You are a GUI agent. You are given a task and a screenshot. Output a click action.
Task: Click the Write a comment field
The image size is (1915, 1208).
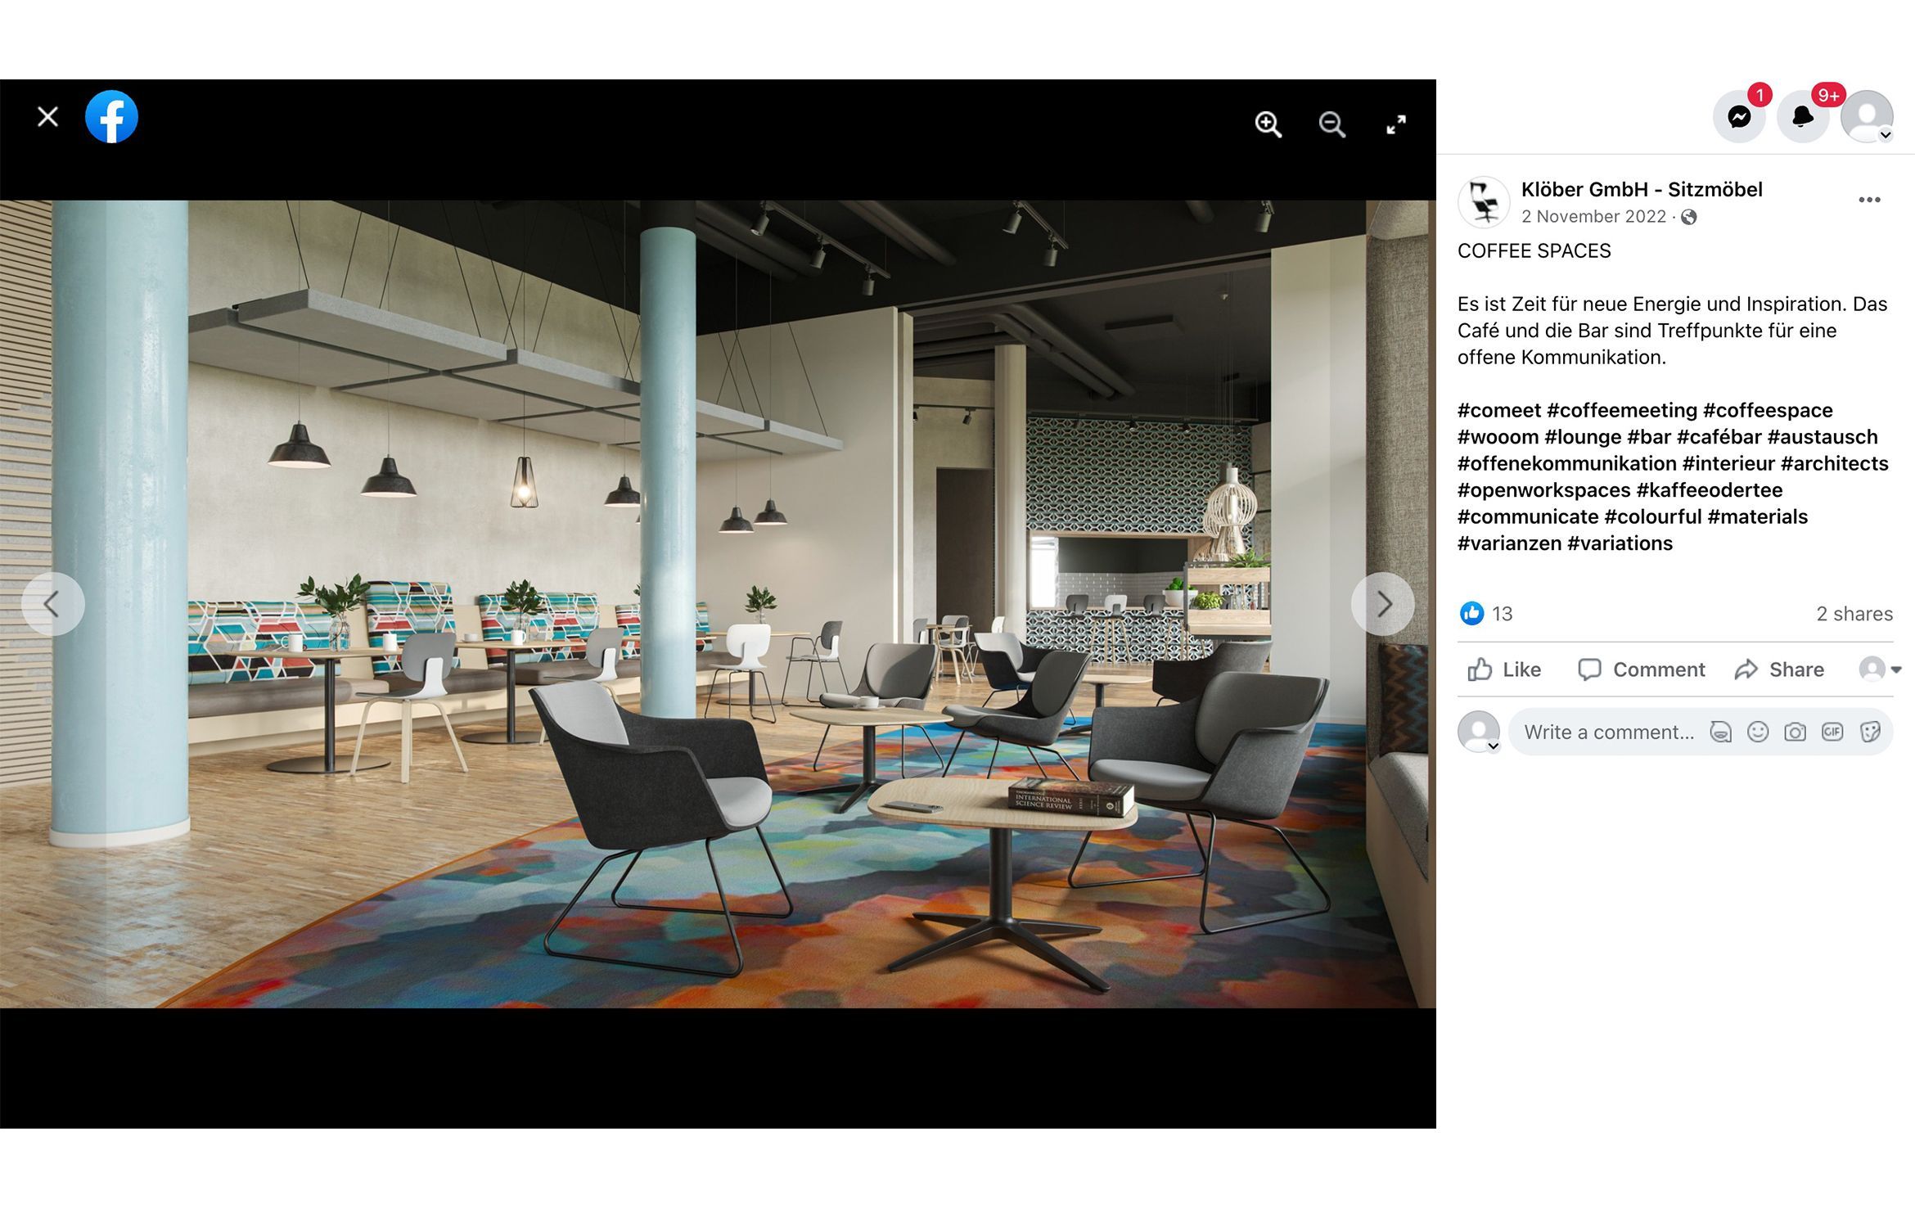point(1608,731)
